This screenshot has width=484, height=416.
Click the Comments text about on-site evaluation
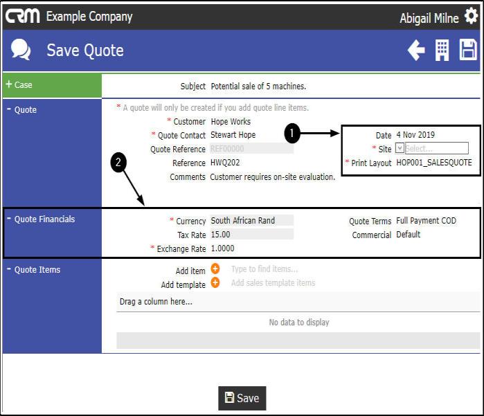273,177
